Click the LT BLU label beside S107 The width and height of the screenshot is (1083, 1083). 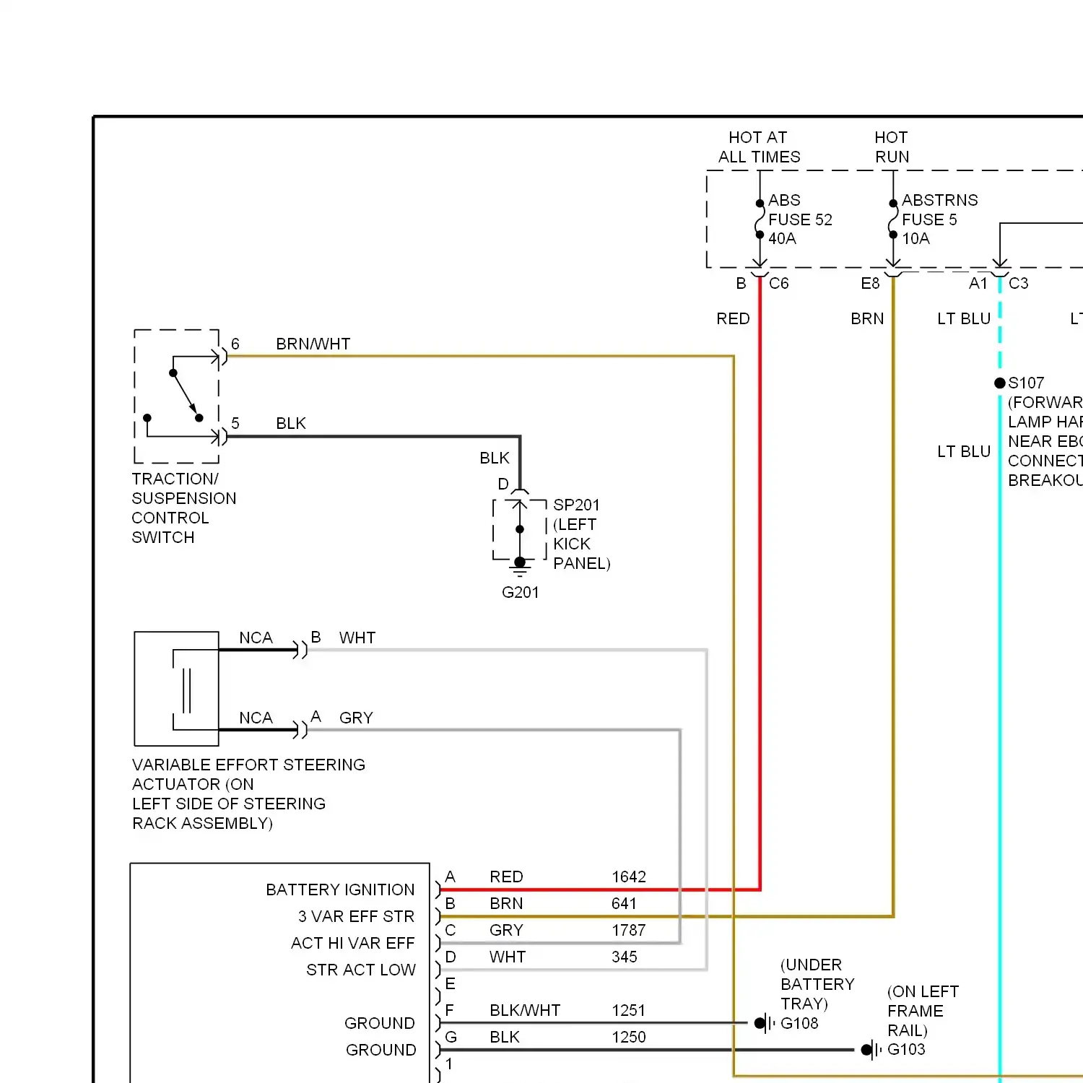coord(963,452)
